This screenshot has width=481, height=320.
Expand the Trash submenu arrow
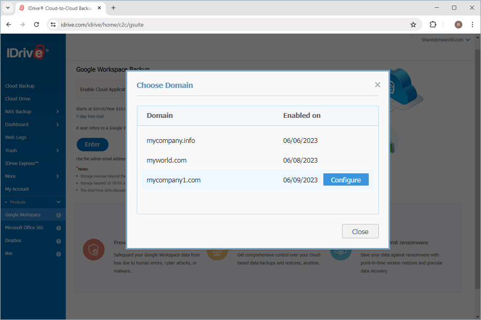coord(58,150)
